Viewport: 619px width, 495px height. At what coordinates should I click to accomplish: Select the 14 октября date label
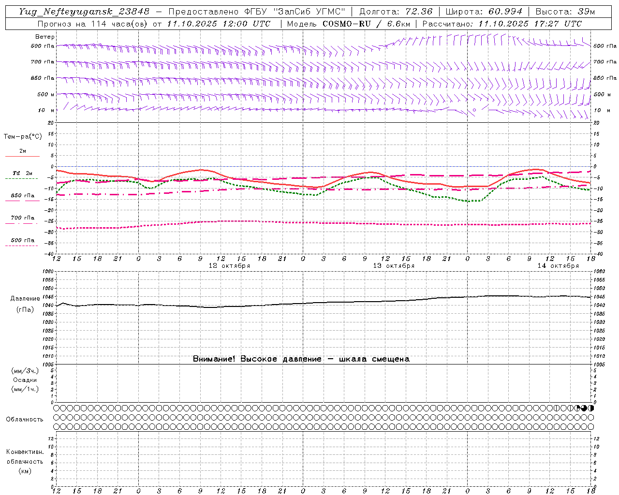tap(558, 266)
